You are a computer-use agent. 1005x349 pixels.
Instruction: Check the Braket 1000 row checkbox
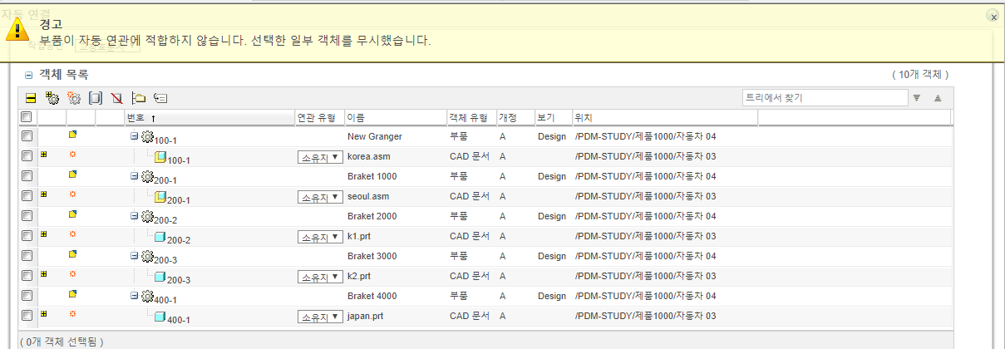[x=27, y=176]
